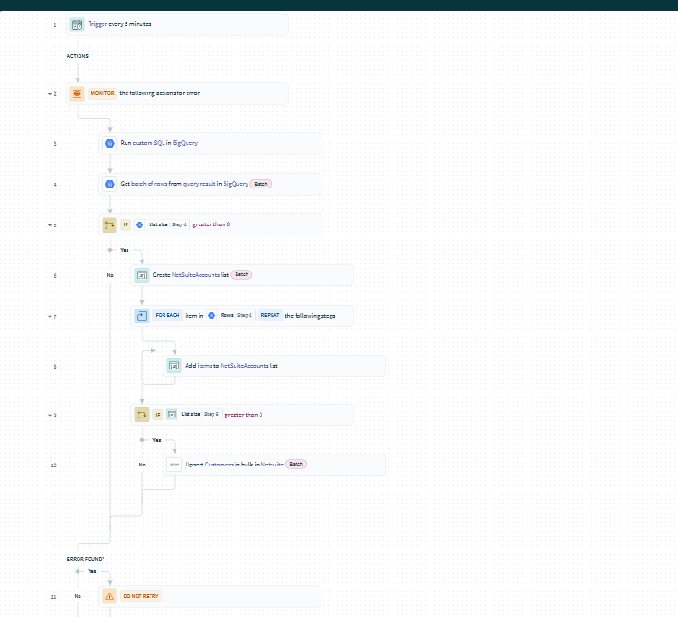Click the IF branch icon in step 5
This screenshot has height=617, width=678.
click(x=109, y=224)
